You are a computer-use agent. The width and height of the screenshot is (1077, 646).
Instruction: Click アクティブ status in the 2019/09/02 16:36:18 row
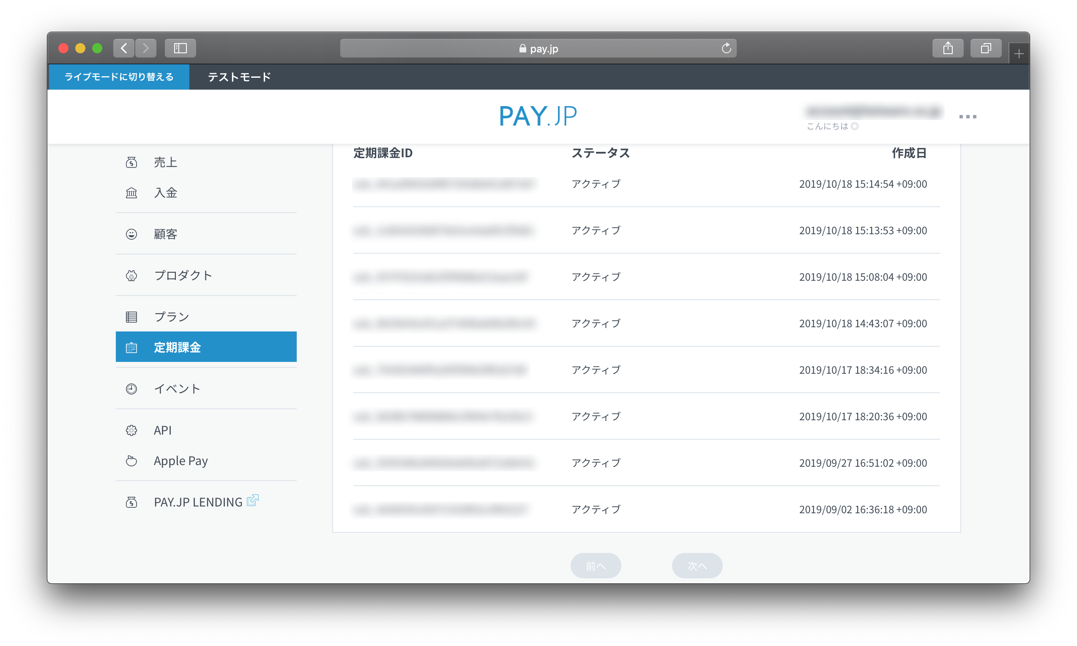[596, 509]
